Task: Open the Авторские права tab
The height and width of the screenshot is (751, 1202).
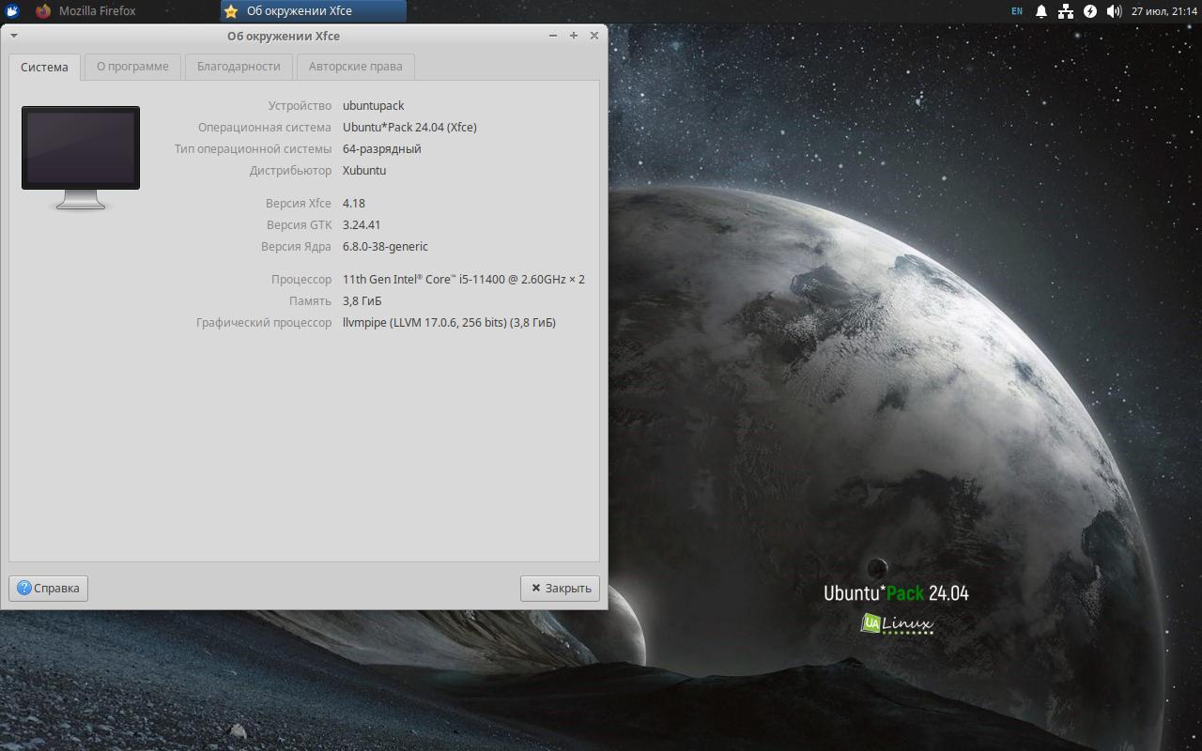Action: [355, 67]
